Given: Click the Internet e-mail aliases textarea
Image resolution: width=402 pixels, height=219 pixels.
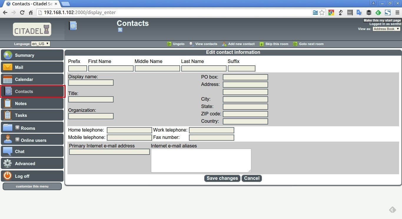Looking at the screenshot, I should coord(201,160).
